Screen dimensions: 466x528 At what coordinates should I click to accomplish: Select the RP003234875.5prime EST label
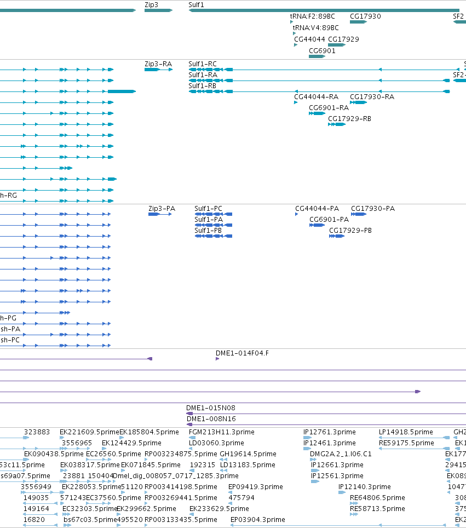(181, 454)
